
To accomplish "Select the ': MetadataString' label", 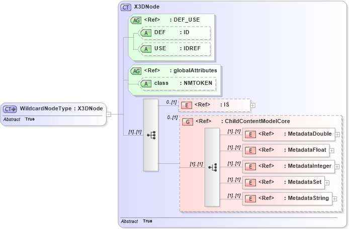I will [x=306, y=198].
